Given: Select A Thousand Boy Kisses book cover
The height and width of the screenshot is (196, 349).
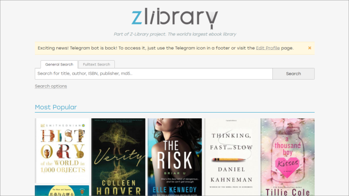Looking at the screenshot, I should click(287, 157).
